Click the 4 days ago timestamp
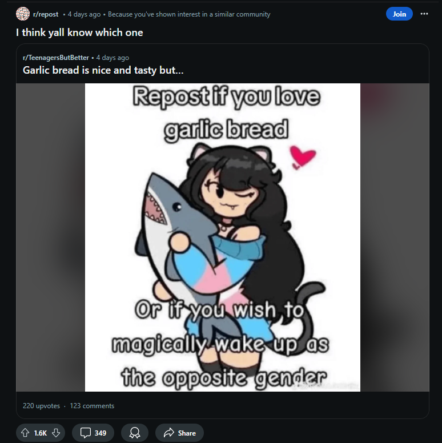Screen dimensions: 442x443 click(x=84, y=14)
